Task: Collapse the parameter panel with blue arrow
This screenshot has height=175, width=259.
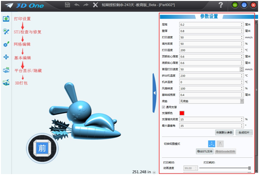Action: [x=154, y=93]
